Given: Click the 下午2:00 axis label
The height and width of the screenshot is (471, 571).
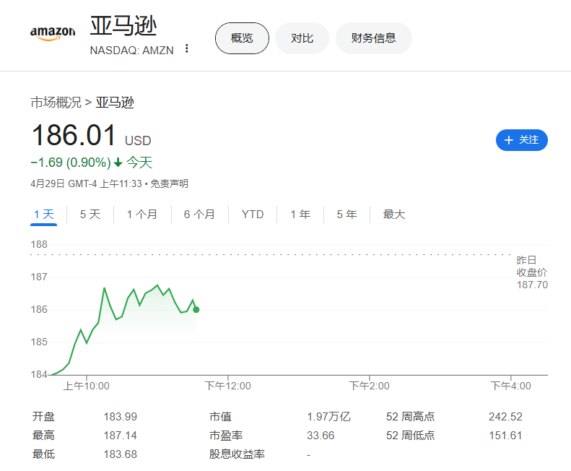Looking at the screenshot, I should click(370, 386).
